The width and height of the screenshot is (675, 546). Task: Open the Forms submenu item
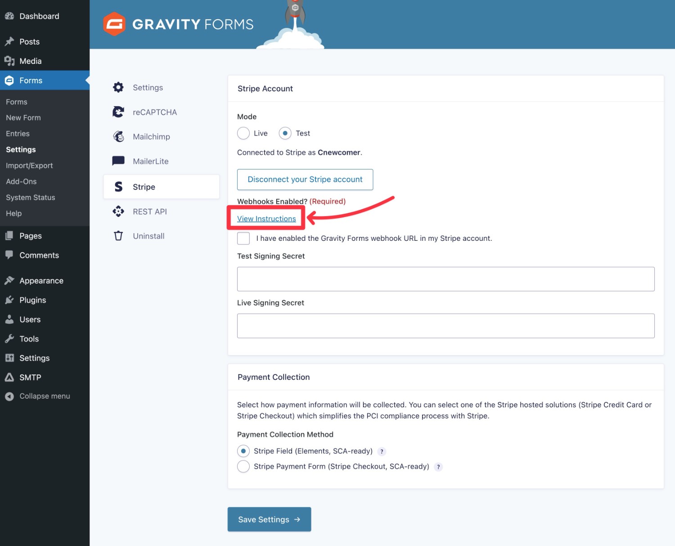[17, 102]
